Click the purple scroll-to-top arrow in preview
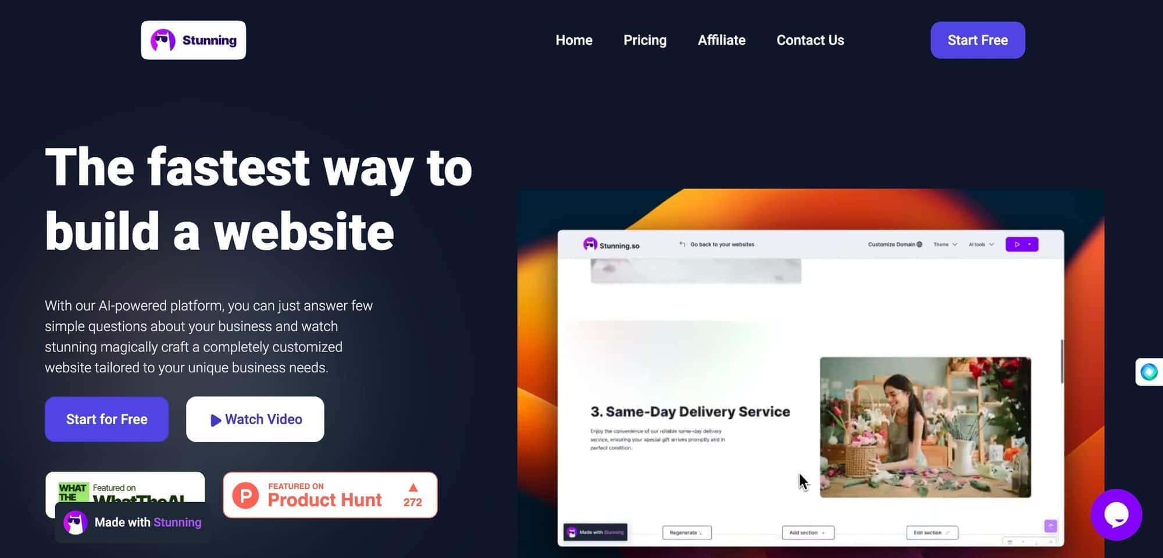The height and width of the screenshot is (558, 1163). click(x=1050, y=526)
